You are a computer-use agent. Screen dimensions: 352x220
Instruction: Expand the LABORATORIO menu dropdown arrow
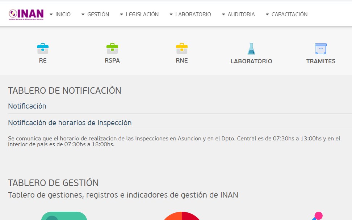(171, 14)
